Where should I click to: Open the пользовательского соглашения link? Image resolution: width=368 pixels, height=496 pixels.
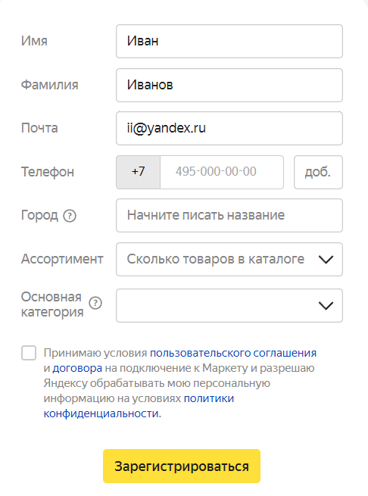coord(233,353)
